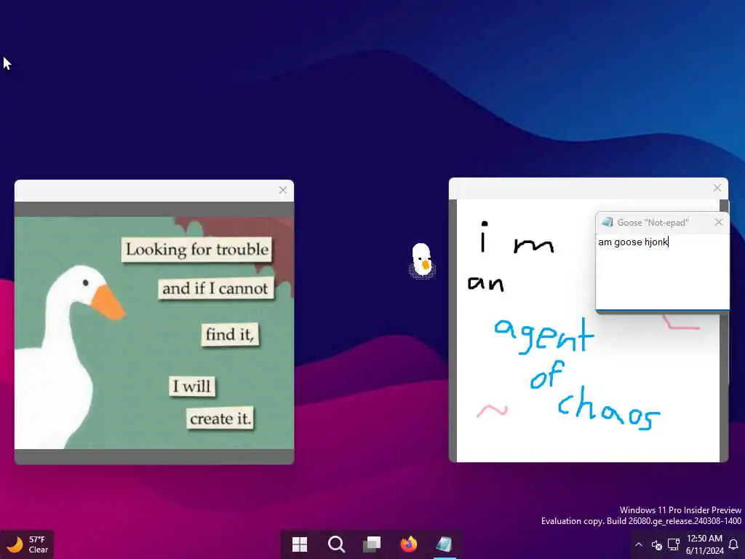Close the agent of chaos drawing window
The height and width of the screenshot is (559, 745).
coord(717,188)
